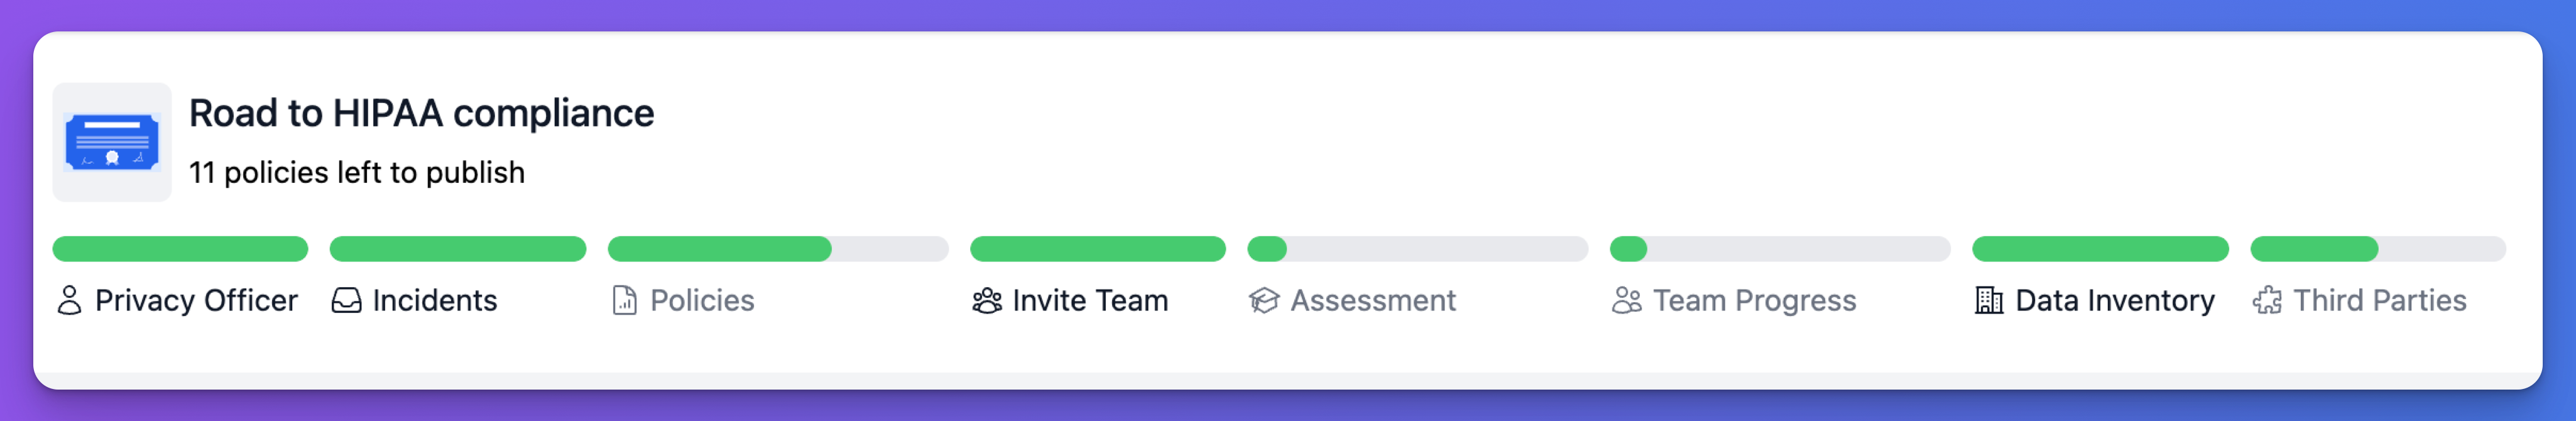The height and width of the screenshot is (421, 2576).
Task: Select the Policies step label
Action: click(702, 300)
